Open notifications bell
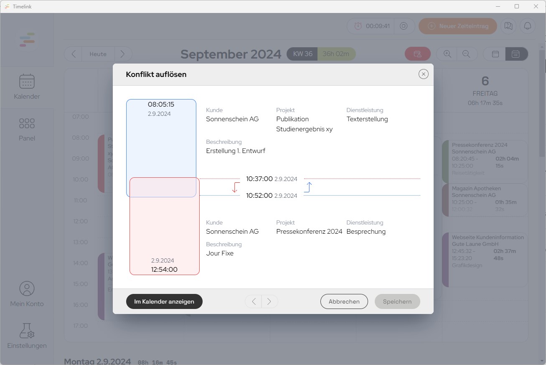 528,26
